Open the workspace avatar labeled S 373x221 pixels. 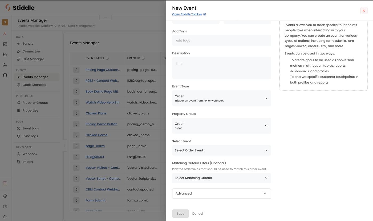(5, 22)
